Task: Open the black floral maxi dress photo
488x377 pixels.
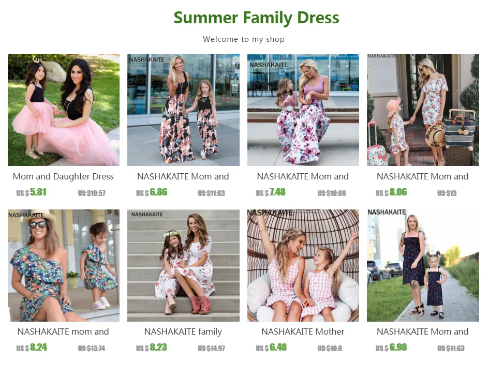Action: pos(183,110)
